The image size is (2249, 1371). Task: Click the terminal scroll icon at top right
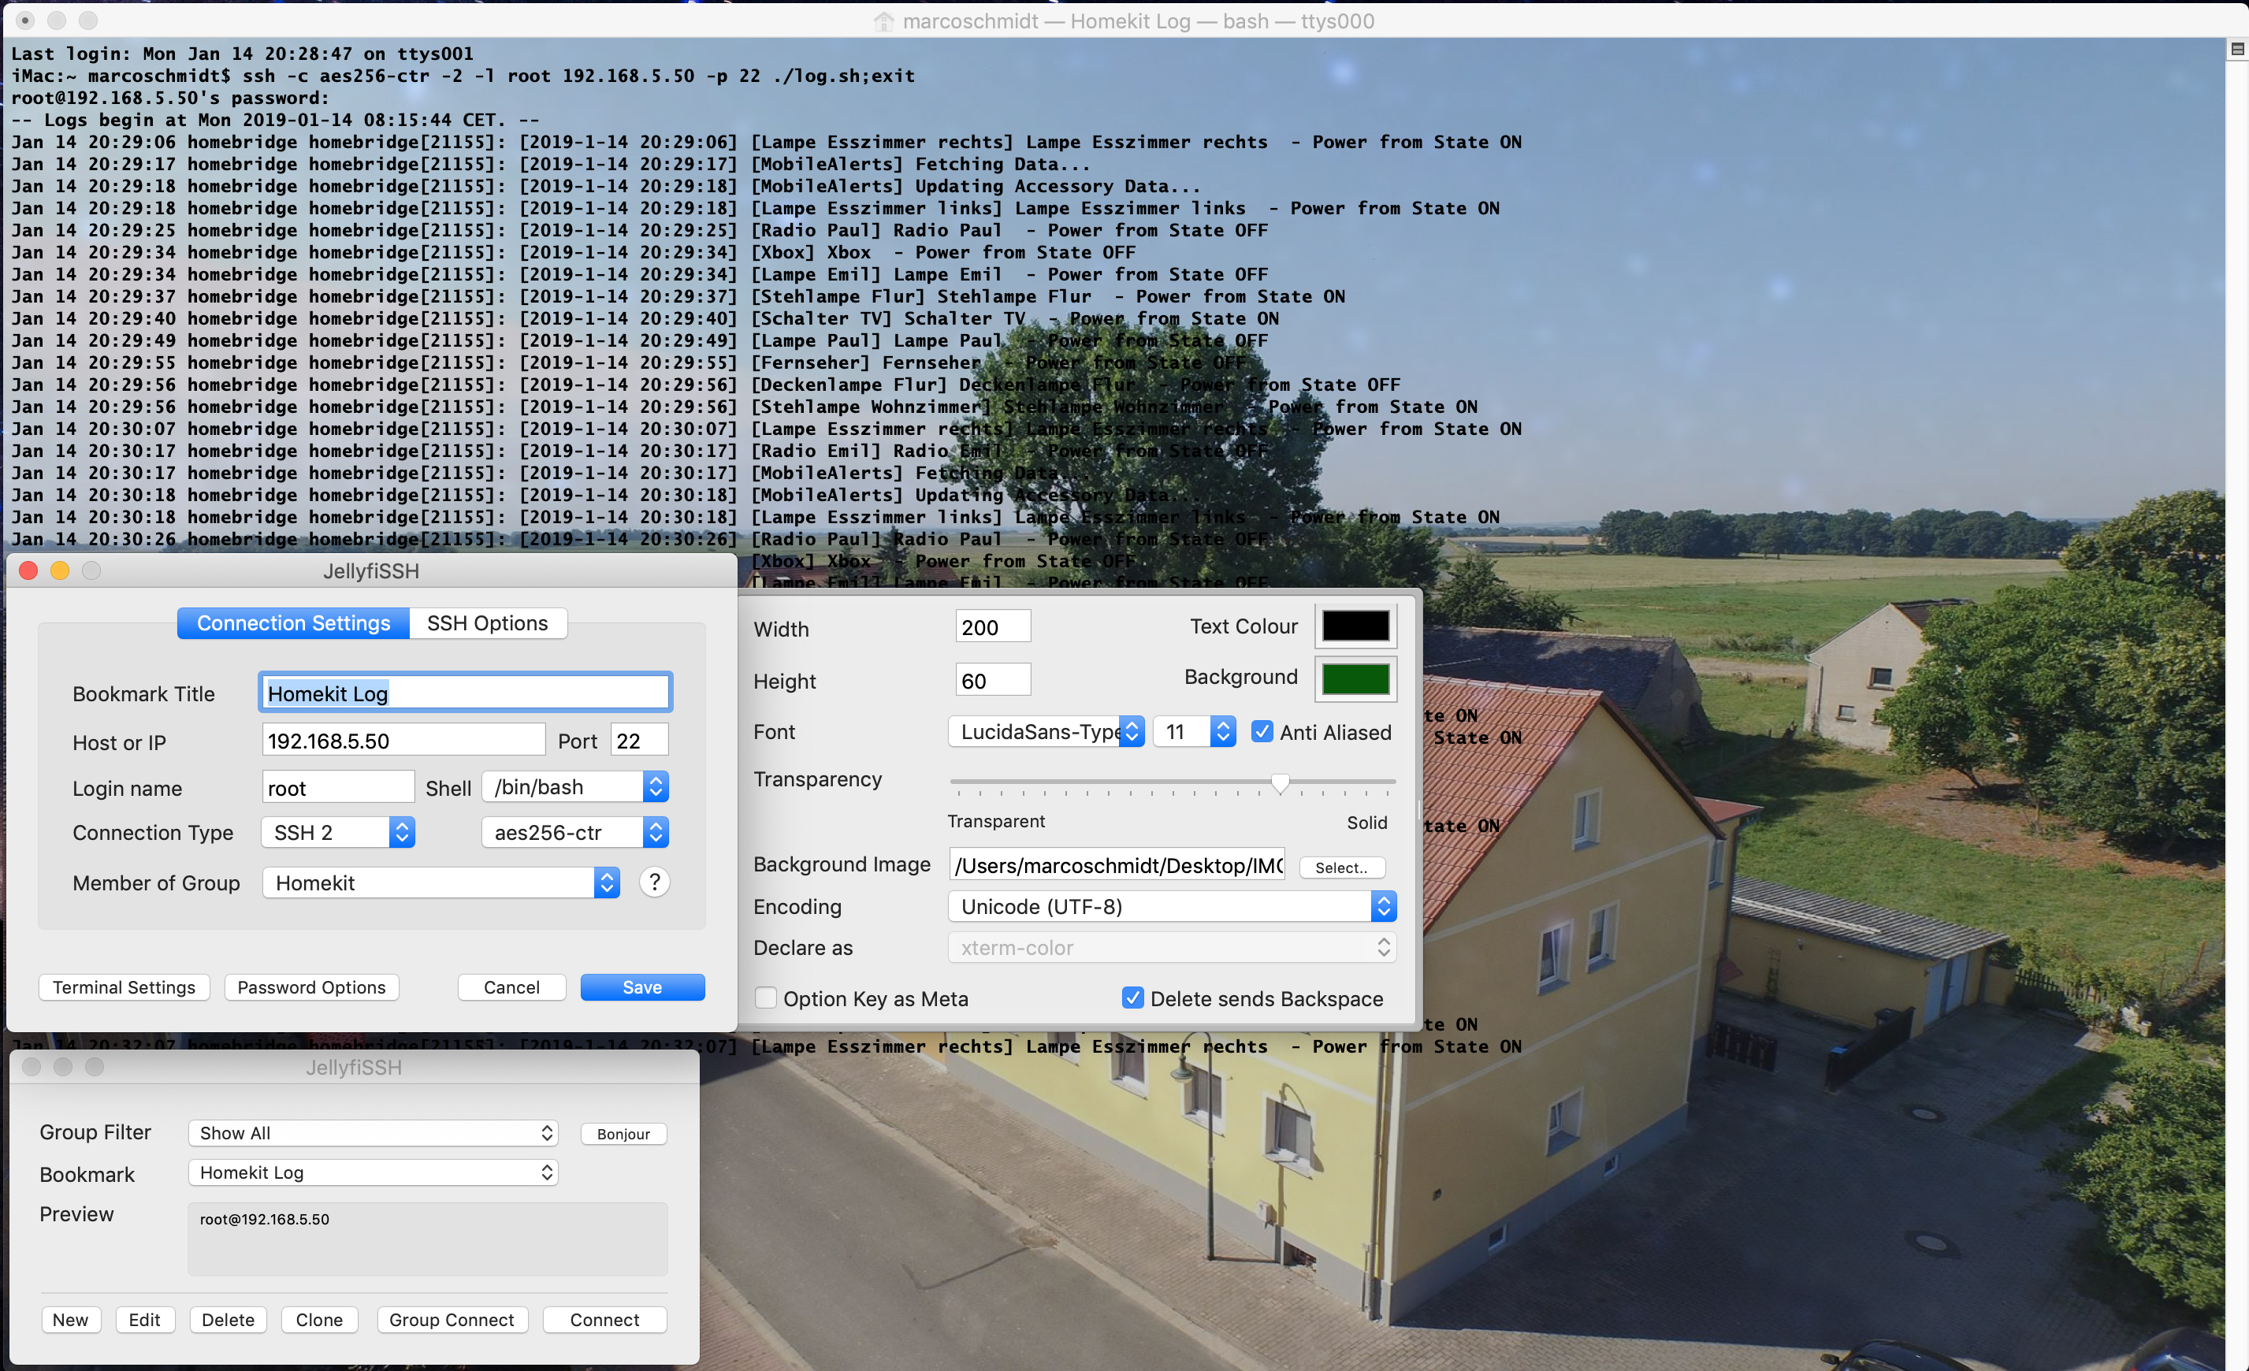pyautogui.click(x=2236, y=50)
